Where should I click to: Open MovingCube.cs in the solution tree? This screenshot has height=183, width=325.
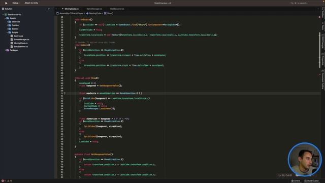pos(20,43)
